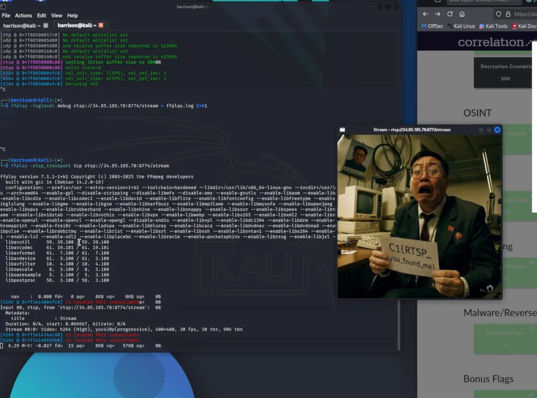Click the browser Back arrow
This screenshot has width=537, height=398.
425,14
